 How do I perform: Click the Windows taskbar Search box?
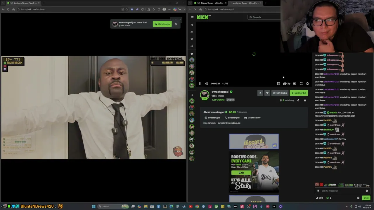113,206
